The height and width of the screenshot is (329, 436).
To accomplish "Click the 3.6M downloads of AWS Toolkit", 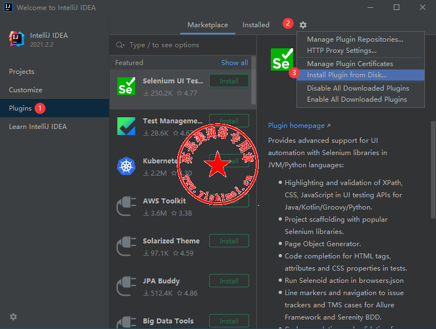I will click(155, 213).
